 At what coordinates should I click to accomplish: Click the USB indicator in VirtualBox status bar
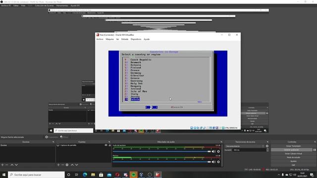pyautogui.click(x=205, y=128)
